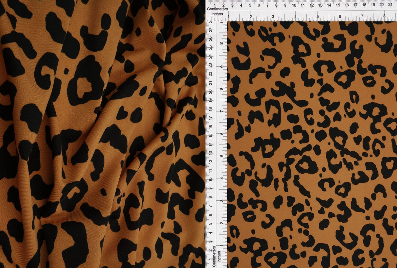Select the 21 mark at the top ruler's right end
397x268 pixels.
(x=390, y=6)
